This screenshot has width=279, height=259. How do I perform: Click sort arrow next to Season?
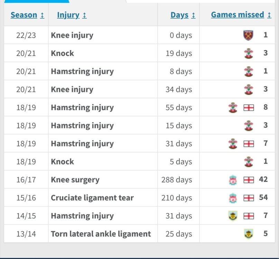click(42, 16)
